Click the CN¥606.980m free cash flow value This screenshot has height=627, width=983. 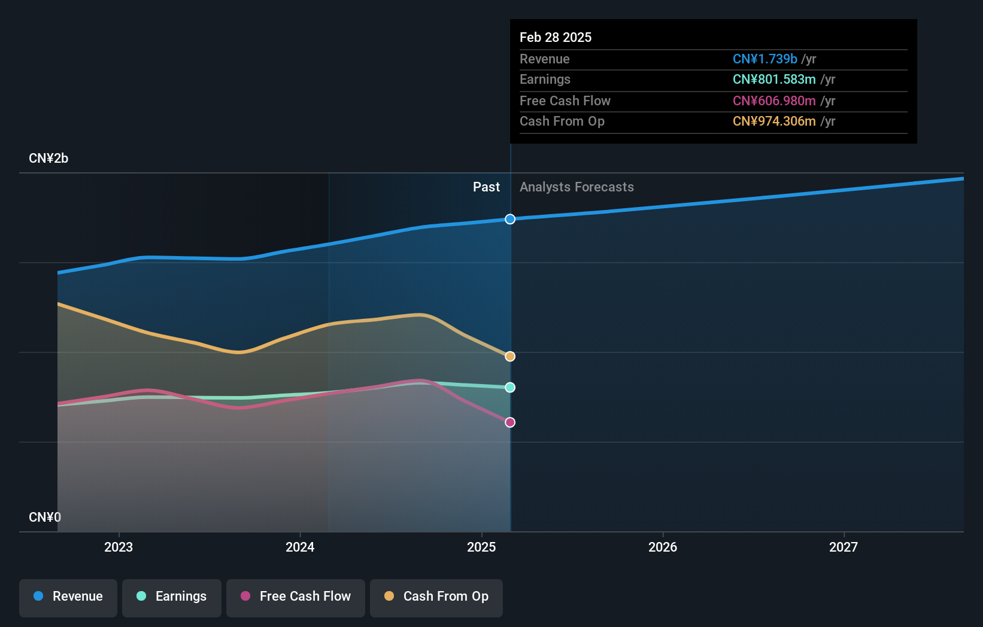(x=774, y=101)
